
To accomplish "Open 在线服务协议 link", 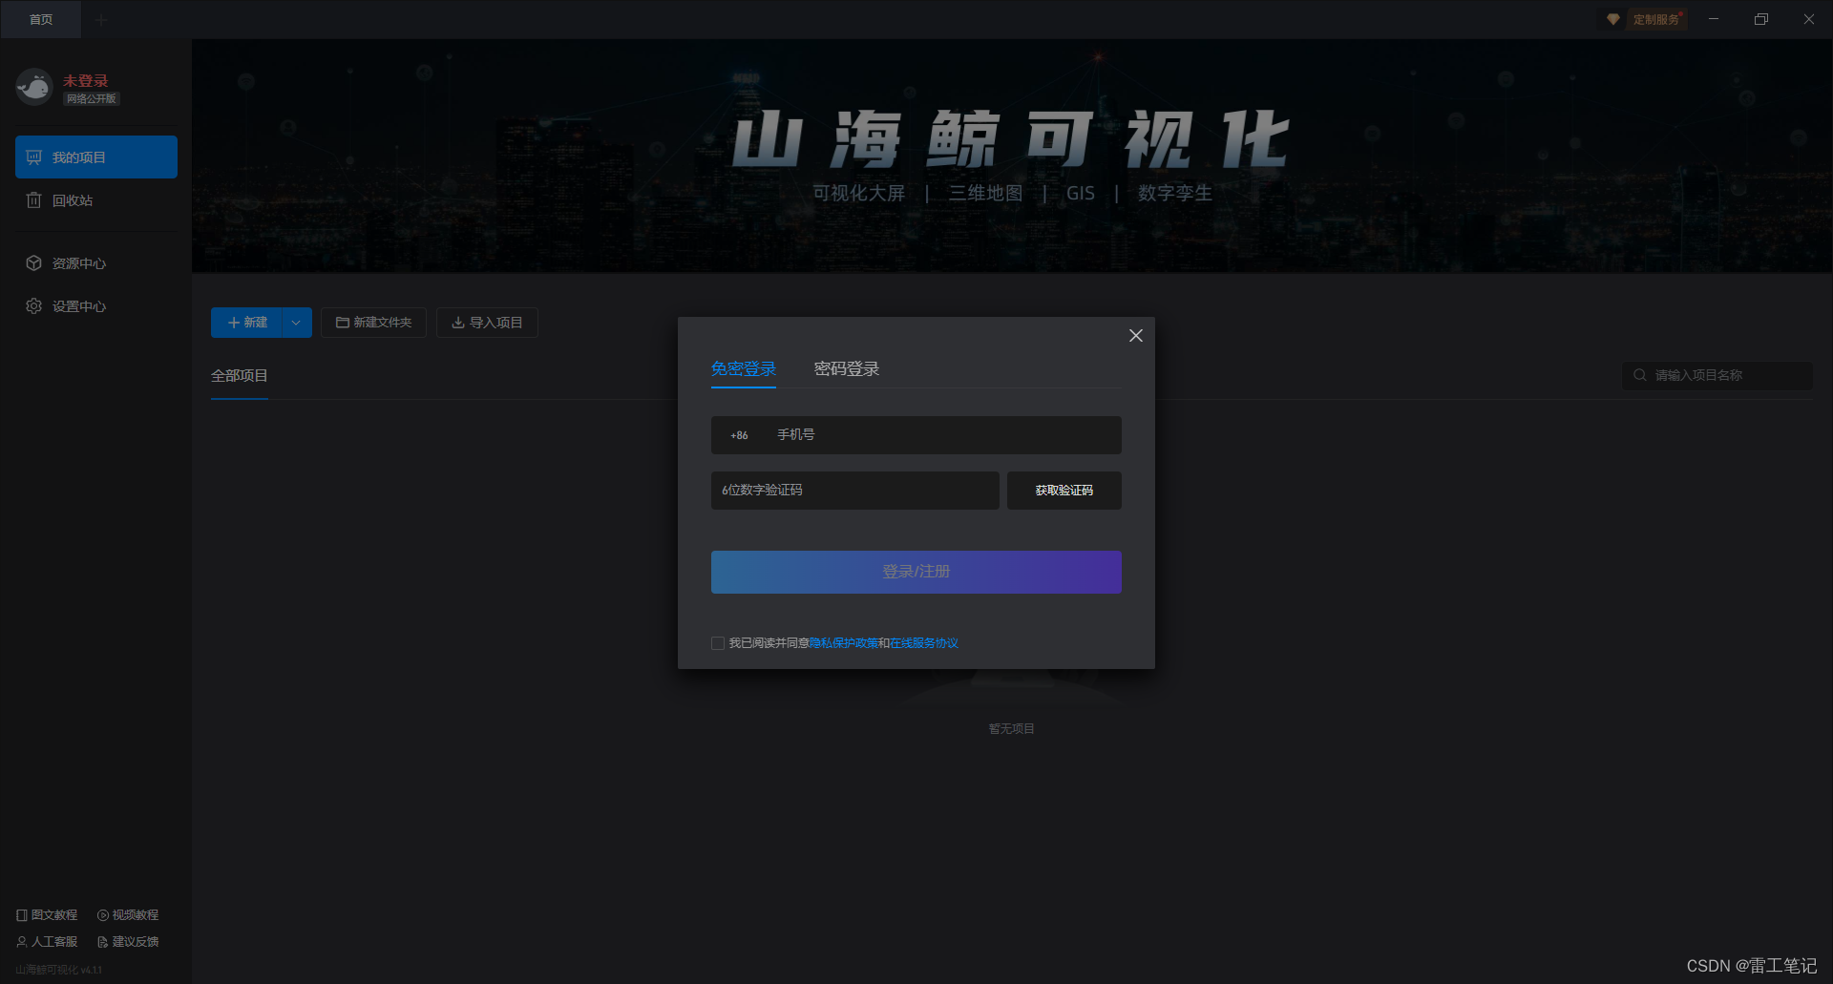I will (x=924, y=643).
